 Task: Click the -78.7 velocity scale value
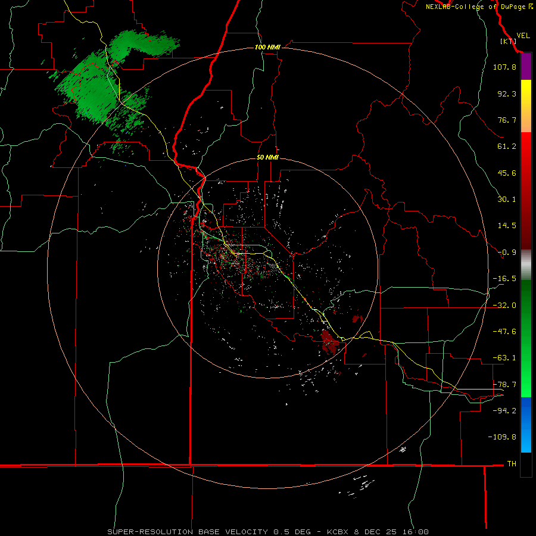(504, 384)
